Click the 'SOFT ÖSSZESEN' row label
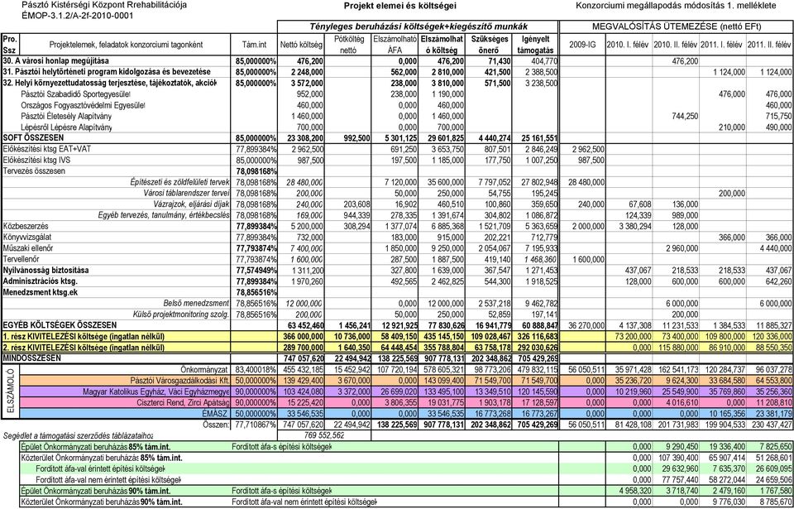Image resolution: width=794 pixels, height=509 pixels. coord(32,138)
